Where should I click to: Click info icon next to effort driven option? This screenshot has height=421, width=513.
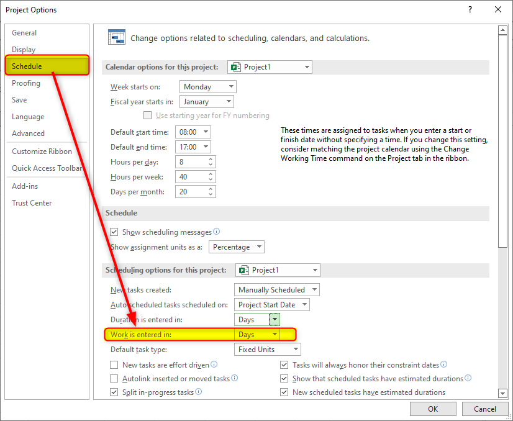click(214, 364)
